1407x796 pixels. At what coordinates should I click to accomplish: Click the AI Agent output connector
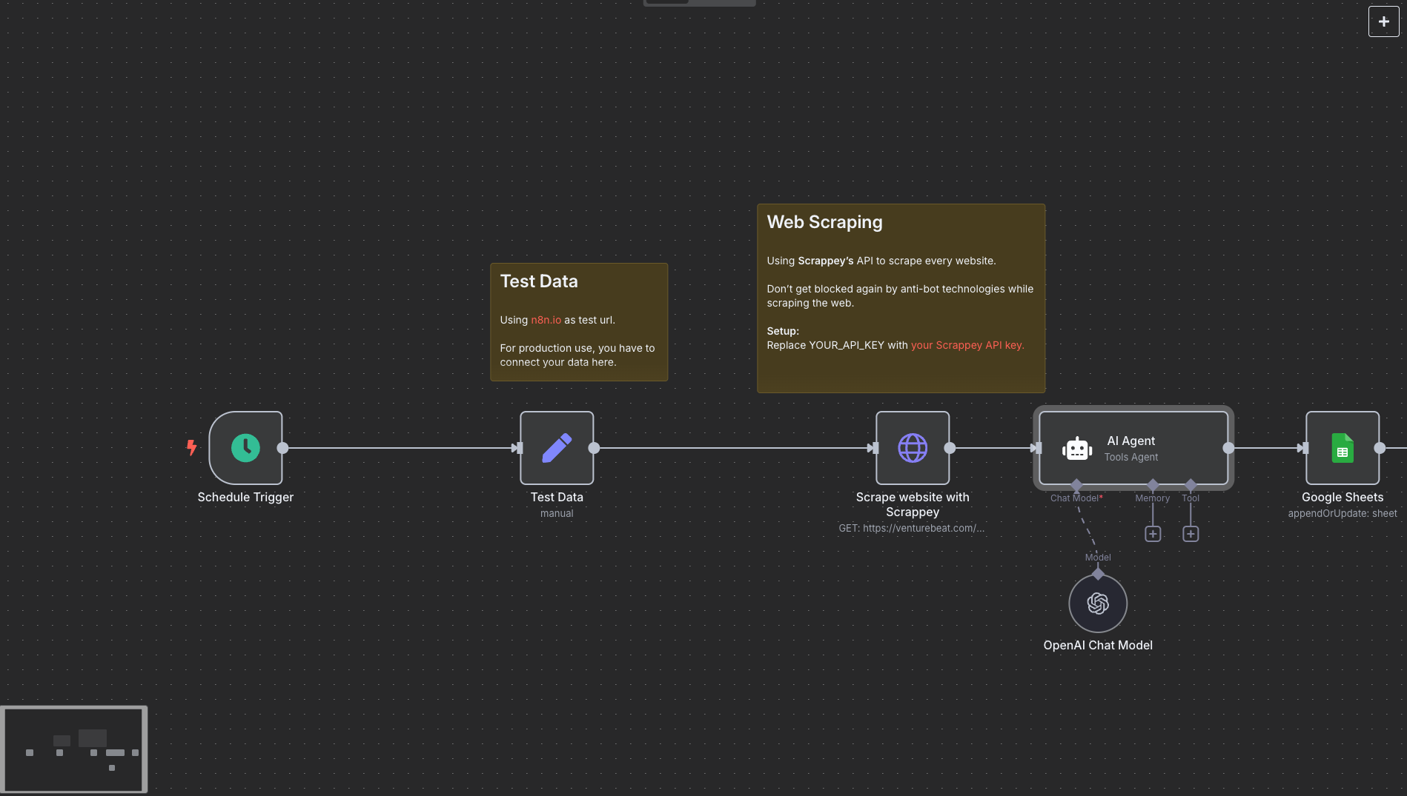1228,448
